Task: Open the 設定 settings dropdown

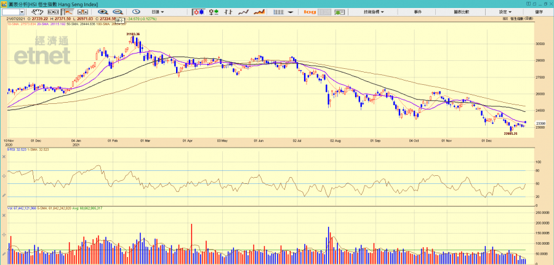Action: [x=505, y=12]
